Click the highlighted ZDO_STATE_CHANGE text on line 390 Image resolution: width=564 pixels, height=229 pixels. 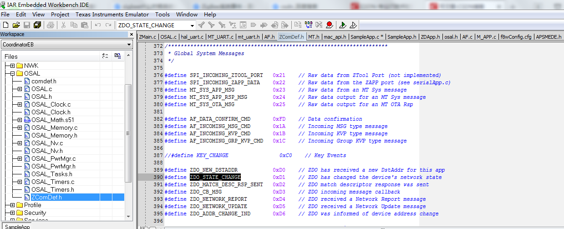(215, 177)
